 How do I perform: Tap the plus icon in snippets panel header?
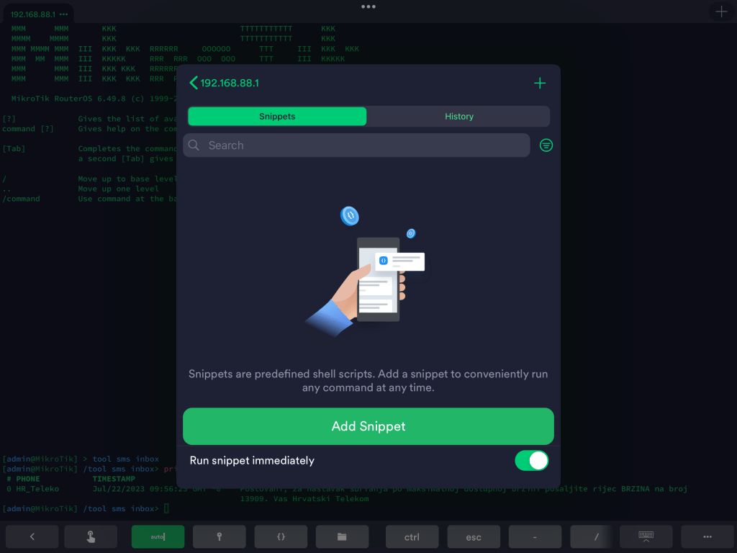pos(540,84)
